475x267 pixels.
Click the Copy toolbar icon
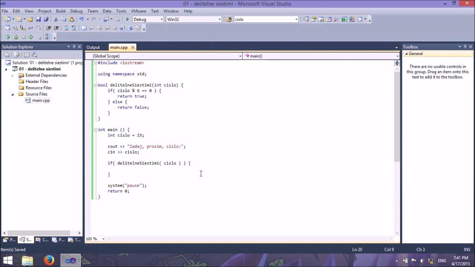click(x=63, y=19)
